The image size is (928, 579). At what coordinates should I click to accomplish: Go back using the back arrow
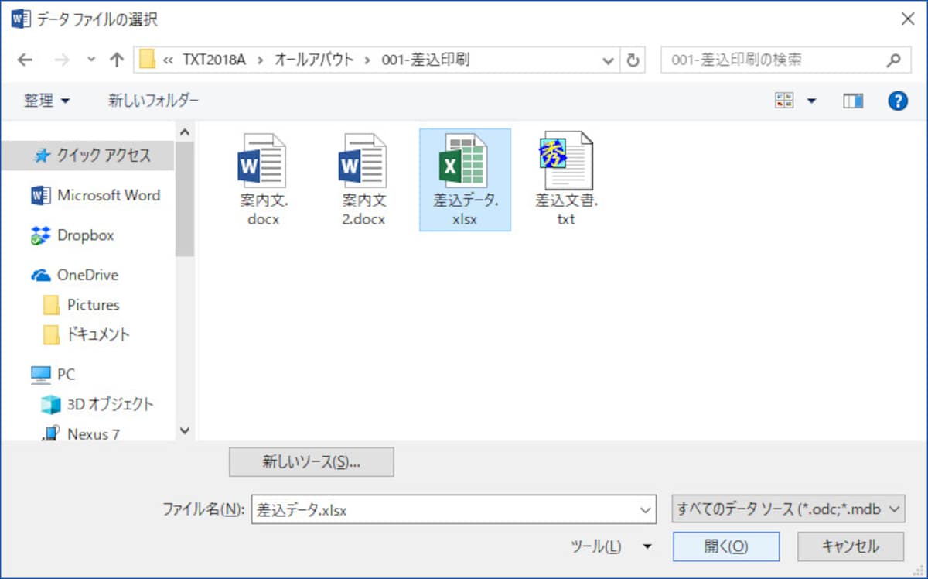25,60
